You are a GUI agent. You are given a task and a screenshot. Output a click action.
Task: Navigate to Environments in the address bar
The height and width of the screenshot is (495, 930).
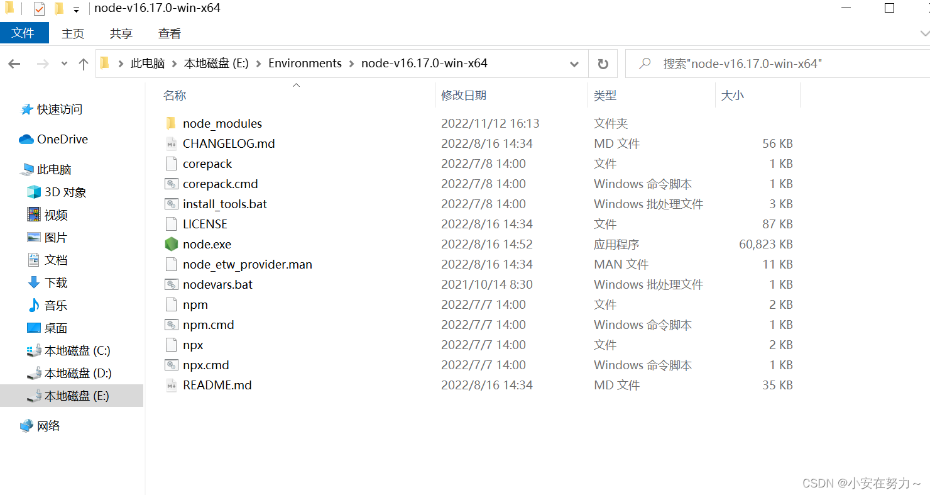(x=305, y=64)
